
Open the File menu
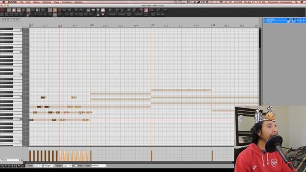(x=22, y=2)
